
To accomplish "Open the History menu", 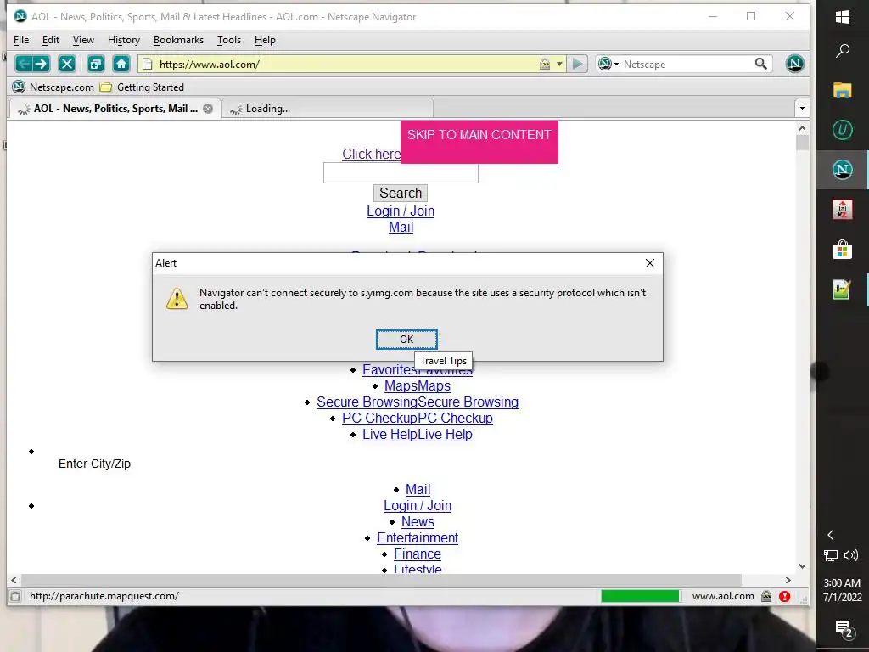I will [124, 40].
